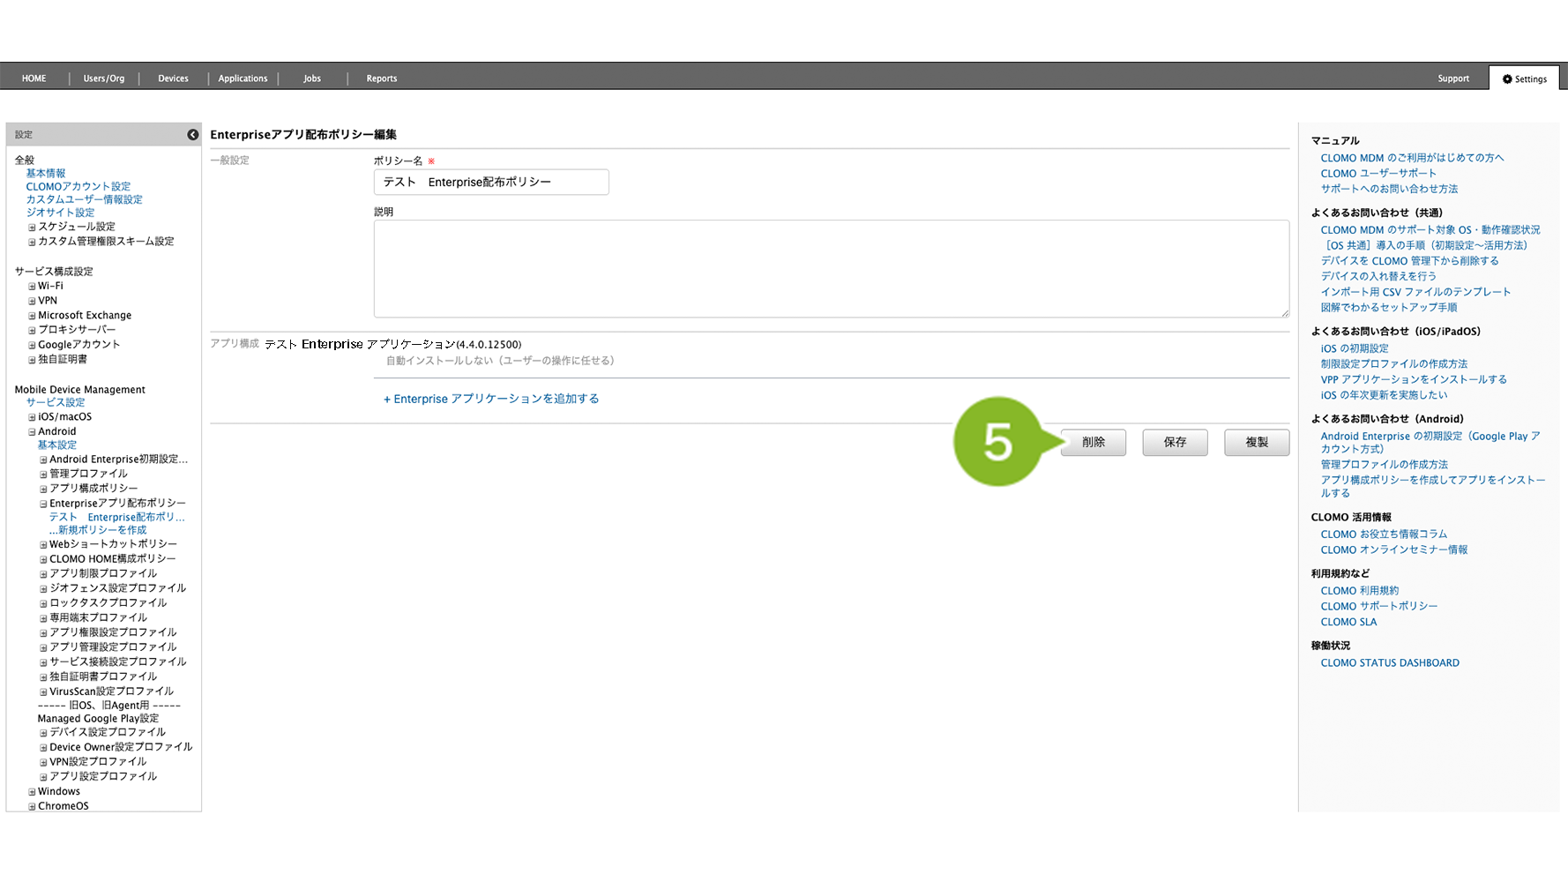Collapse Enterpriseアプリ配布ポリシー node
Viewport: 1568px width, 882px height.
pos(43,504)
